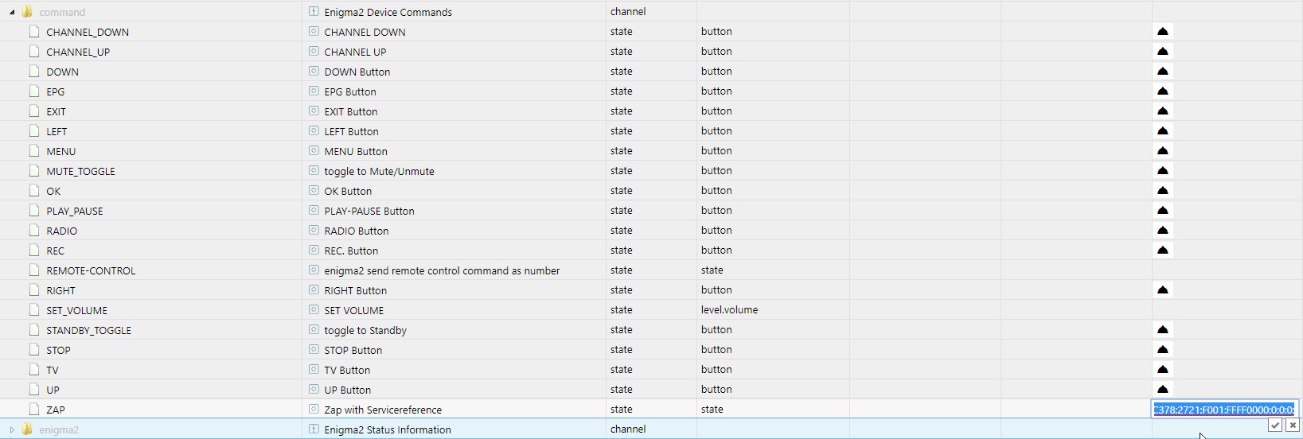The width and height of the screenshot is (1303, 439).
Task: Trigger the RADIO row's button icon
Action: coord(1162,230)
